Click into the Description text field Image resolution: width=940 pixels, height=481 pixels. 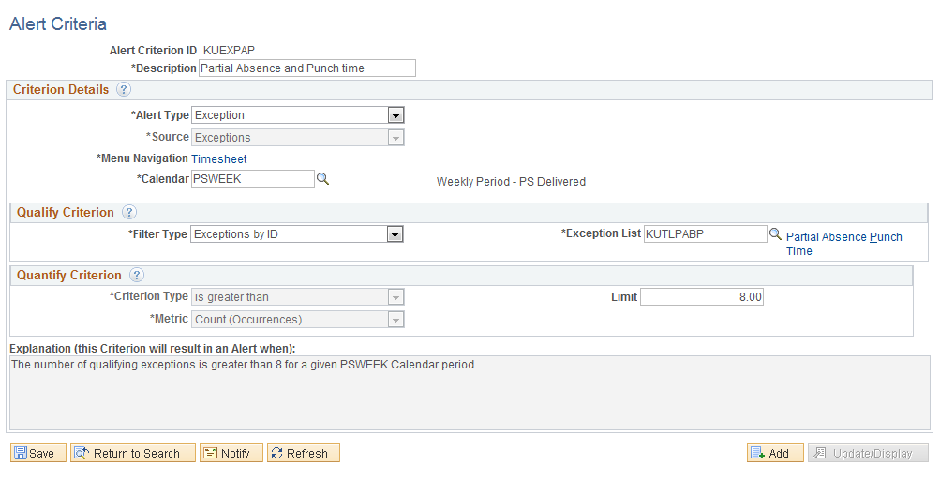[307, 68]
